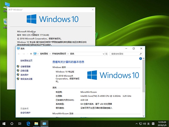The image size is (169, 127).
Task: Go to Control Panel Home link
Action: coord(26,61)
